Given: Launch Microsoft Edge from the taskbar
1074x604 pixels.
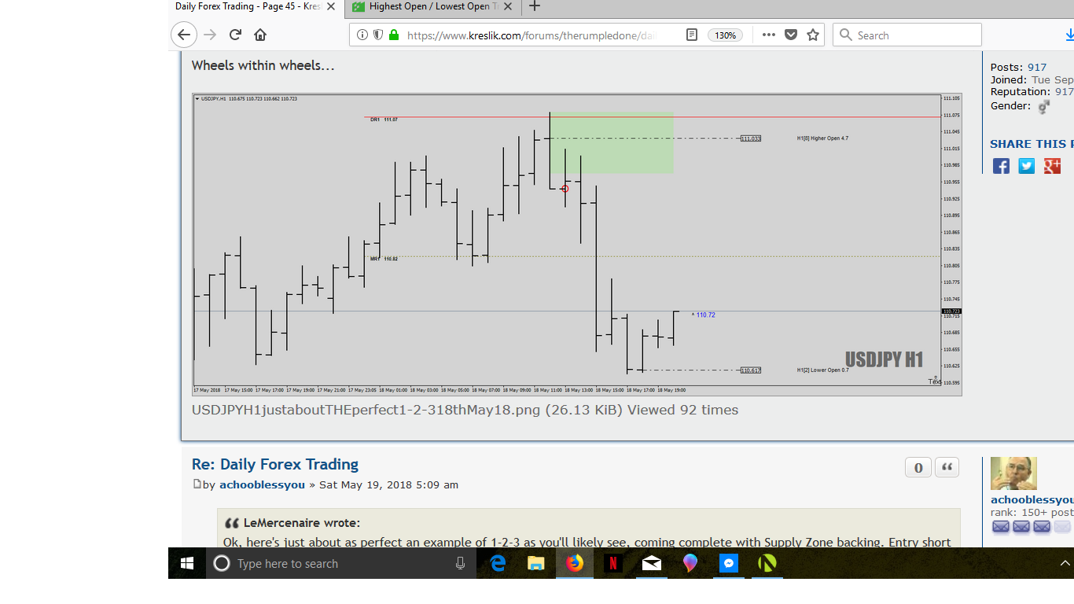Looking at the screenshot, I should [498, 563].
